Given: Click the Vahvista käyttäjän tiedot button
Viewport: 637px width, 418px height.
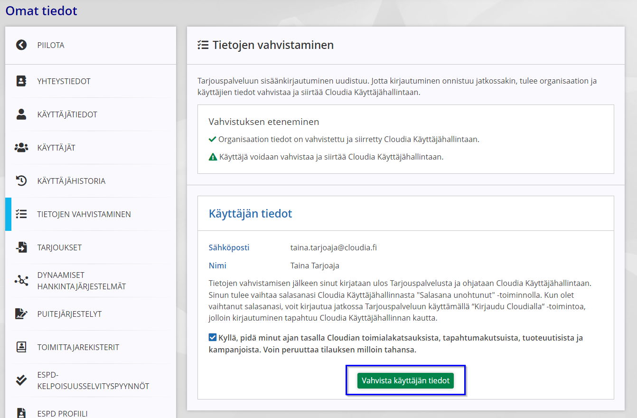Looking at the screenshot, I should pos(405,380).
